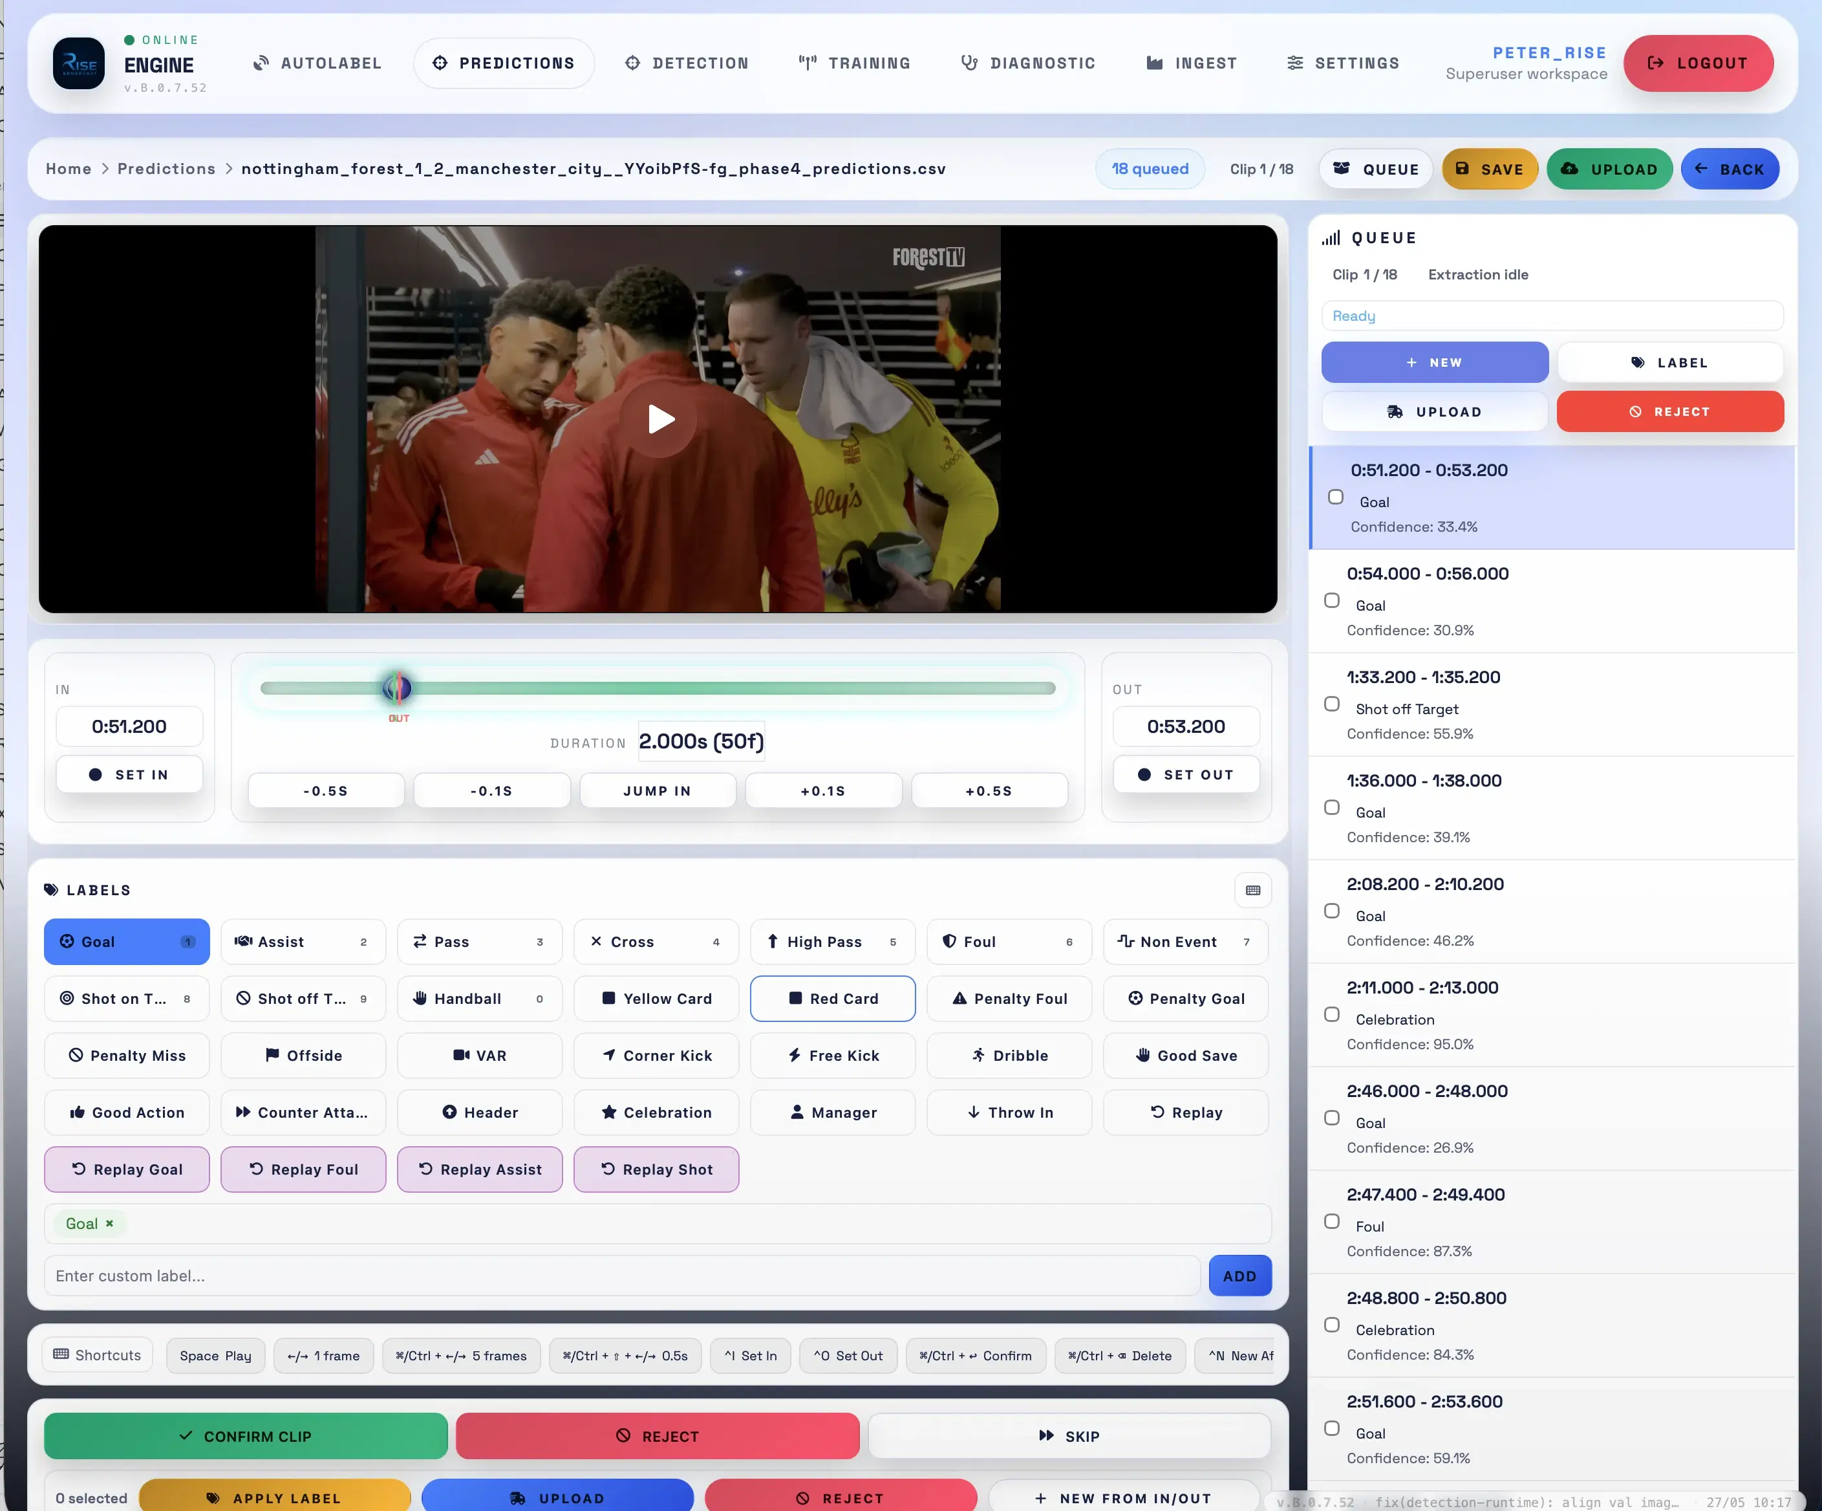Viewport: 1822px width, 1511px height.
Task: Select the Red Card label
Action: pos(832,999)
